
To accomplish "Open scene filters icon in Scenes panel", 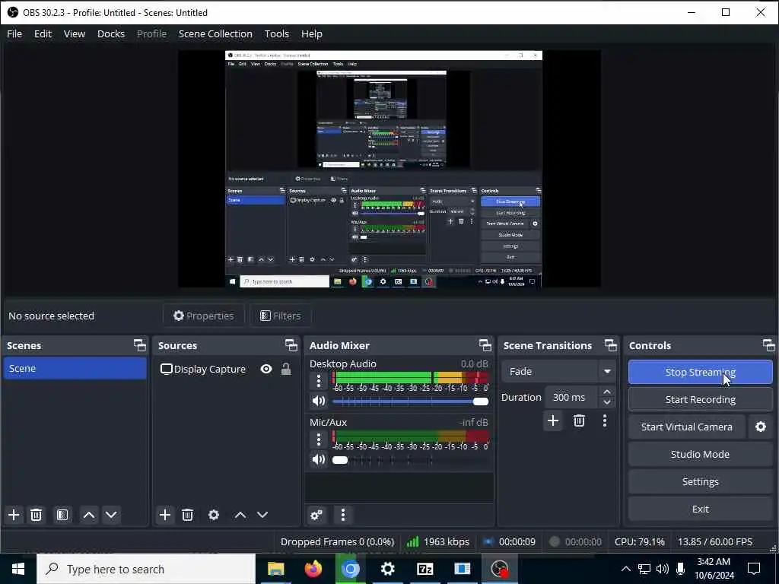I will (62, 515).
